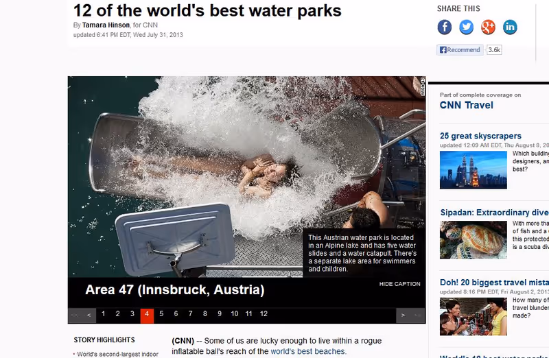Viewport: 549px width, 358px height.
Task: Follow the world's best beaches link
Action: pos(307,351)
